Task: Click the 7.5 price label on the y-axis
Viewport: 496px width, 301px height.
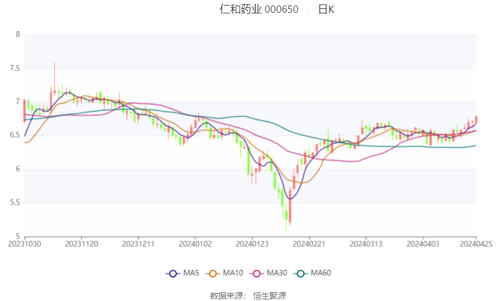Action: tap(15, 68)
